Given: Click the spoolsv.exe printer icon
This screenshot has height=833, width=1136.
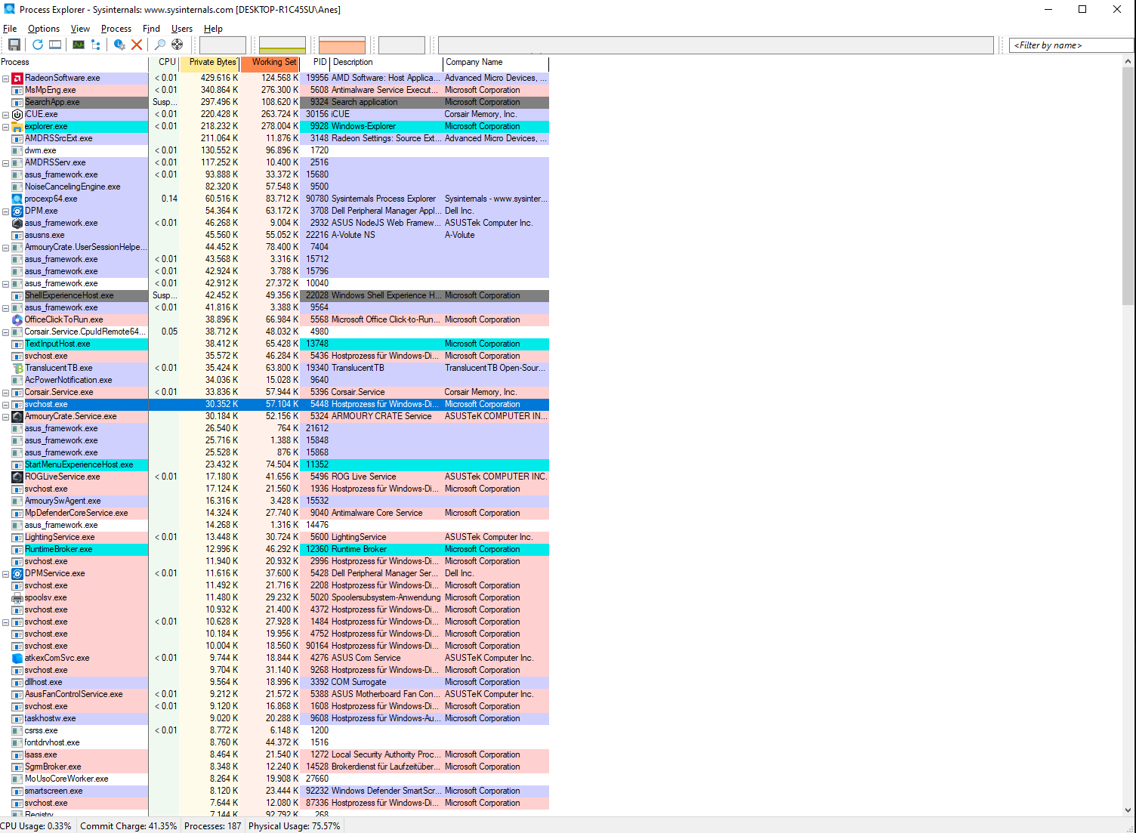Looking at the screenshot, I should click(17, 597).
